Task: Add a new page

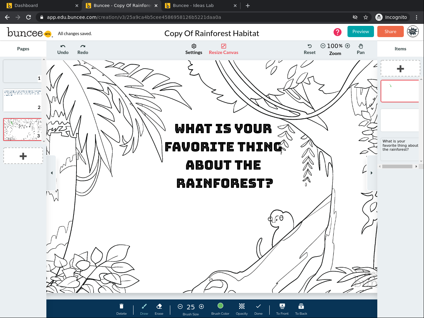Action: [23, 156]
